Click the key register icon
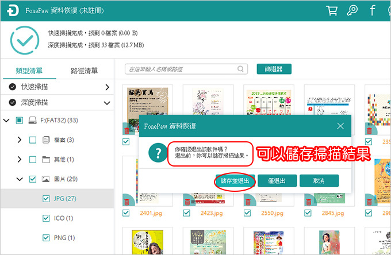 pyautogui.click(x=352, y=10)
